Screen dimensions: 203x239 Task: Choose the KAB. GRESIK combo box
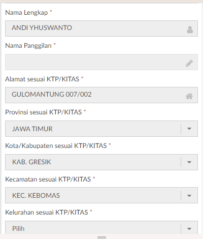101,162
